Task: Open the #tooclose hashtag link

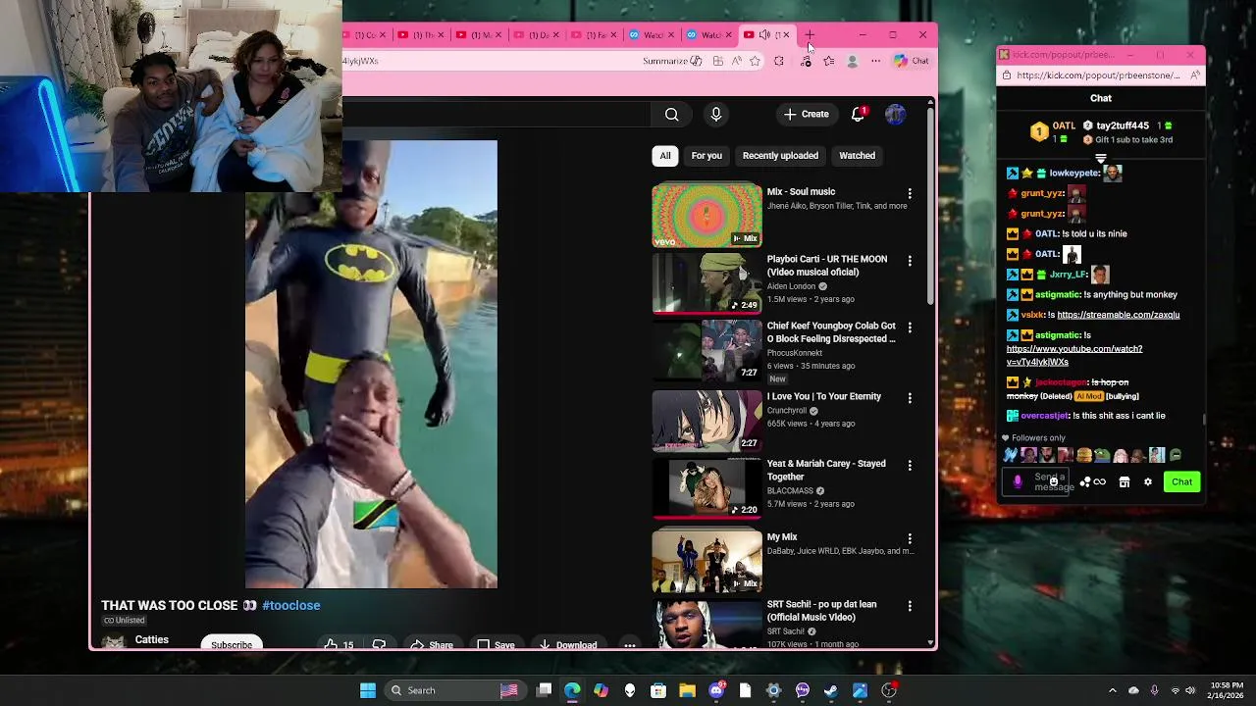Action: coord(291,605)
